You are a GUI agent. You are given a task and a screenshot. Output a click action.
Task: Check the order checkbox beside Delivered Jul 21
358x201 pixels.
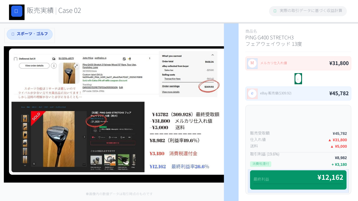pos(15,59)
